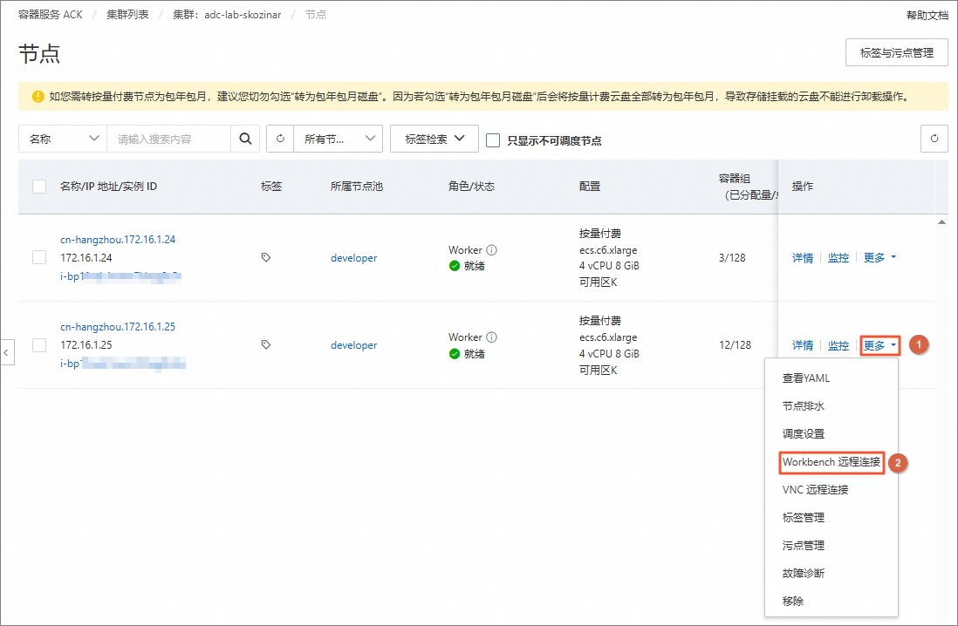Click the instance ID link under 172.16.1.25

[x=122, y=364]
